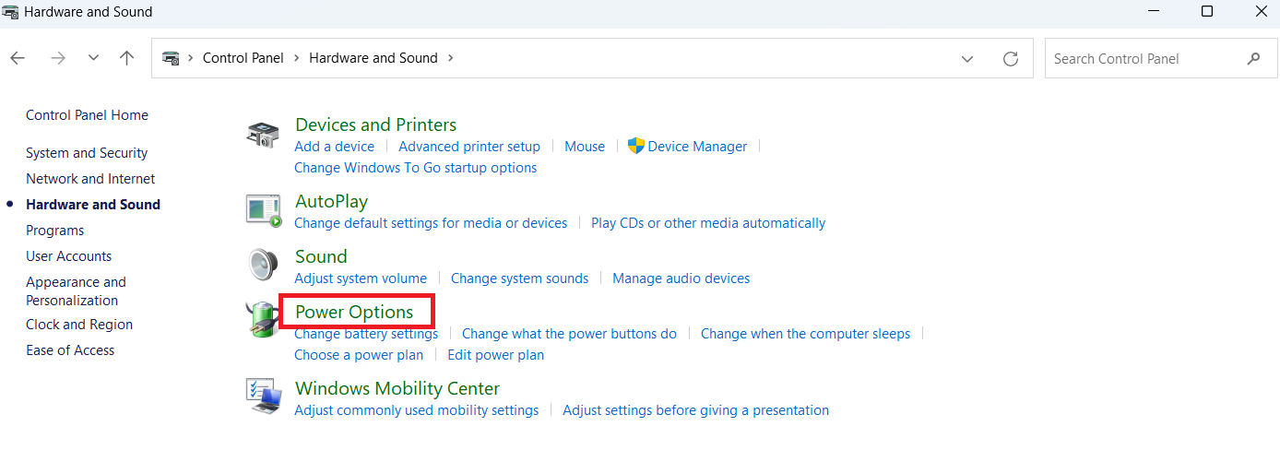The width and height of the screenshot is (1280, 450).
Task: Click the search magnifier icon
Action: [1253, 58]
